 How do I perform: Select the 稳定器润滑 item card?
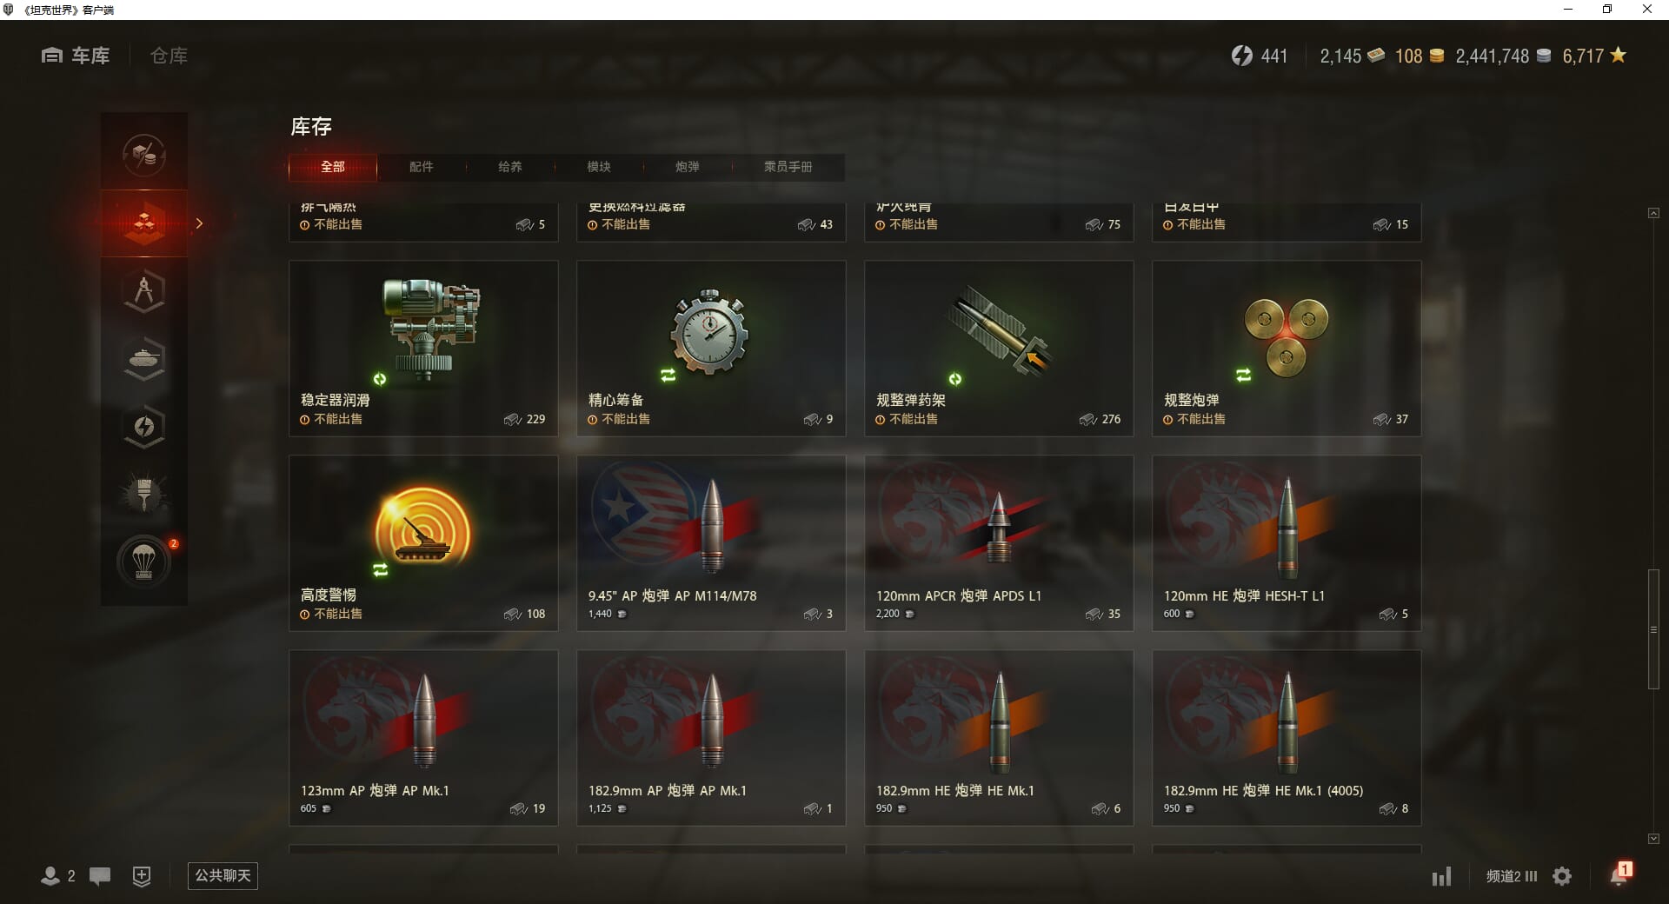[423, 349]
